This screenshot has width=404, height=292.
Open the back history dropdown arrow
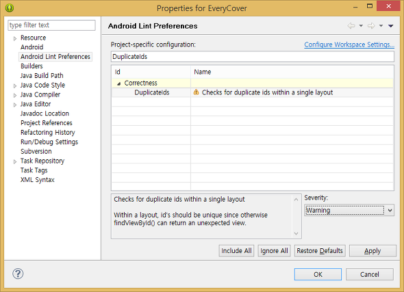(x=361, y=26)
